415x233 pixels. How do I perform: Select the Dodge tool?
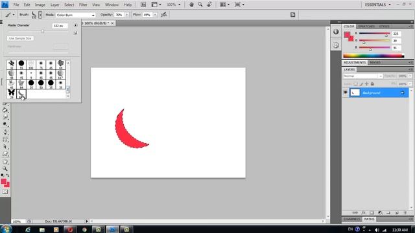tap(5, 124)
